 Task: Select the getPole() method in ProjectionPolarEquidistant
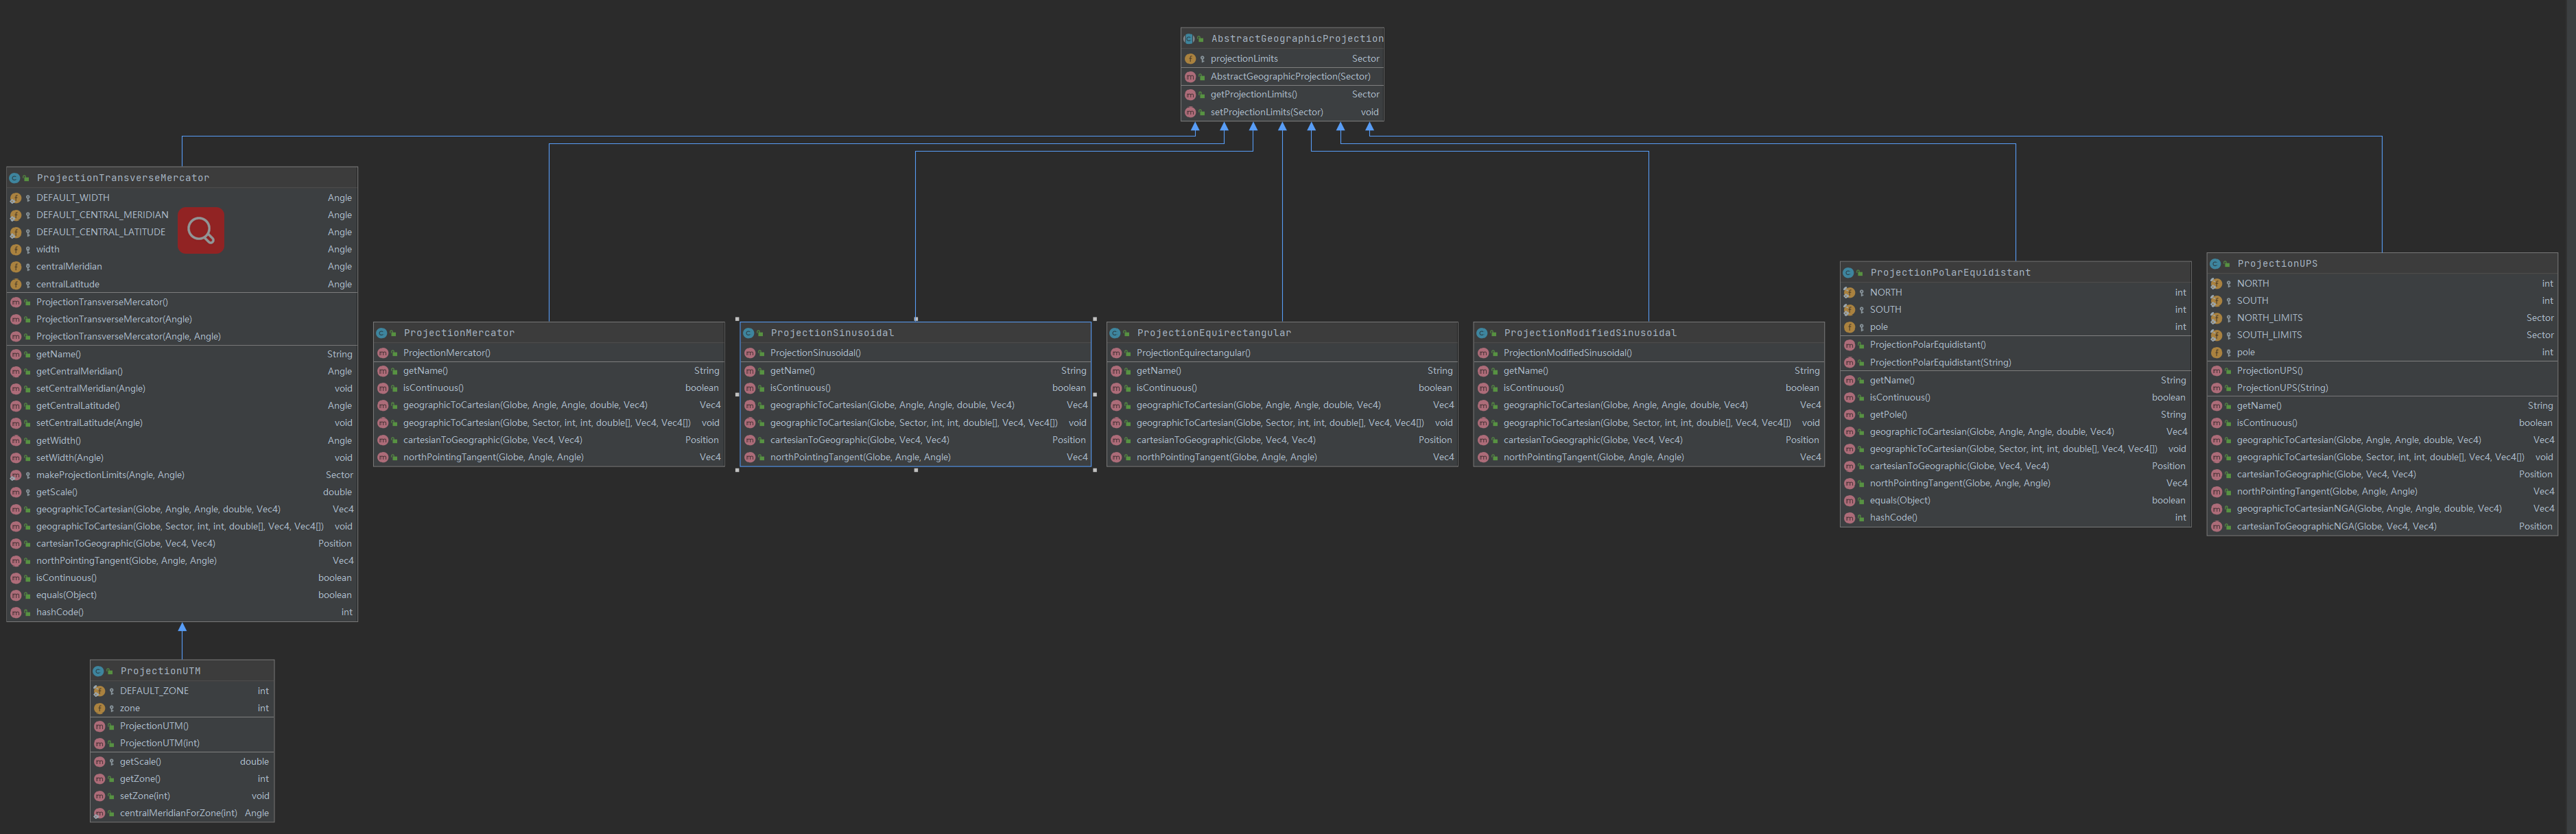pos(1888,414)
